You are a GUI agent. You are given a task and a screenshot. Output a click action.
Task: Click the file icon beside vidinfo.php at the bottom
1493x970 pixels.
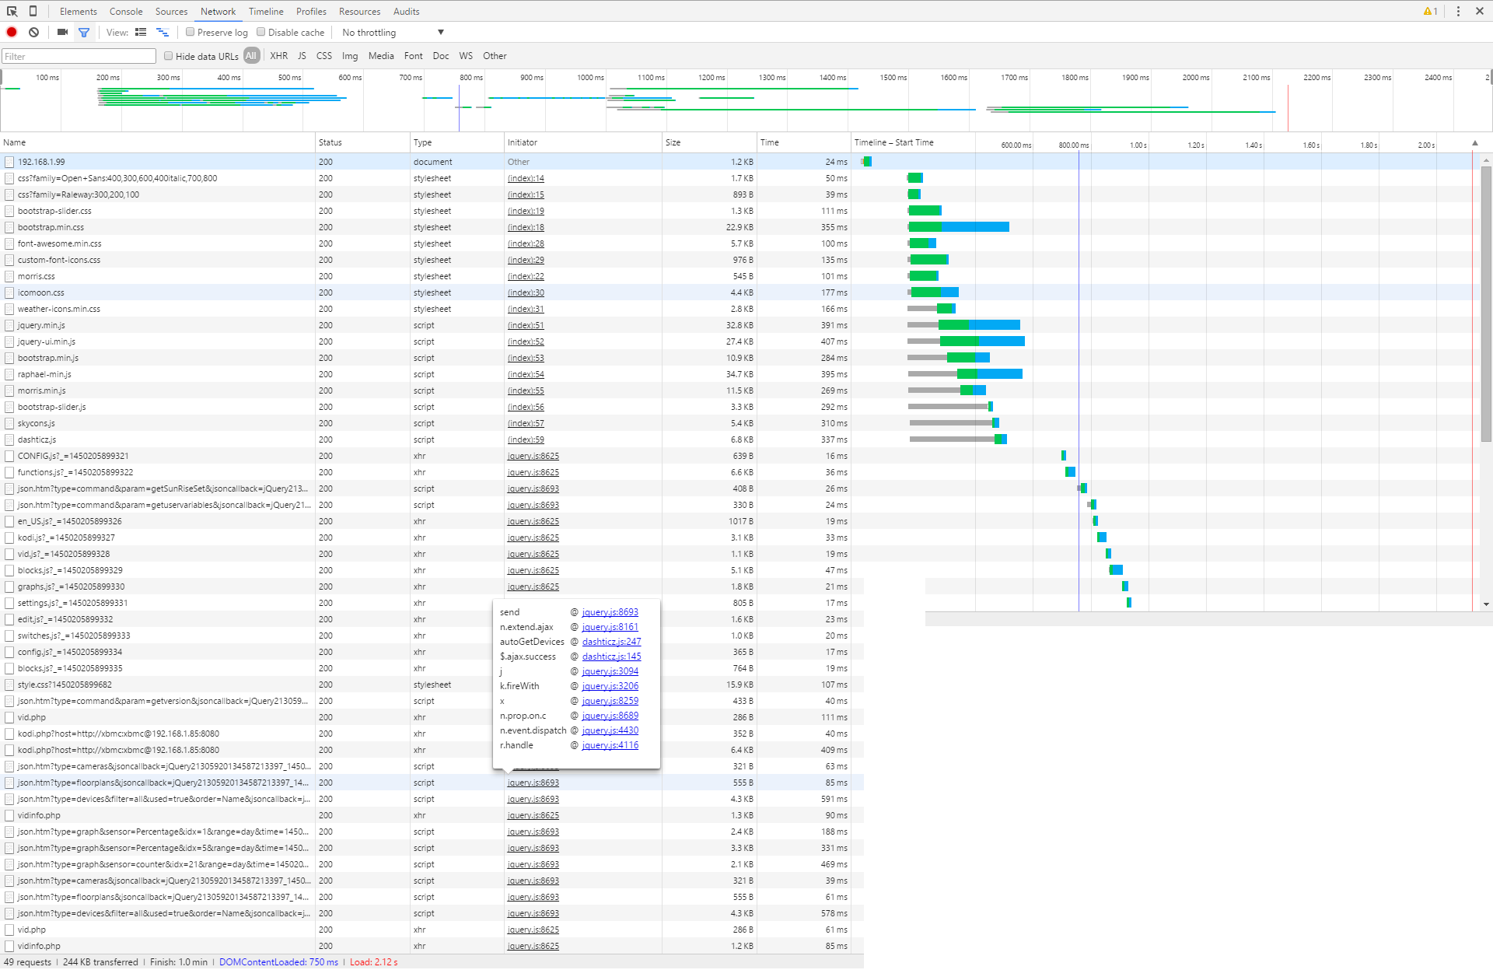click(9, 946)
